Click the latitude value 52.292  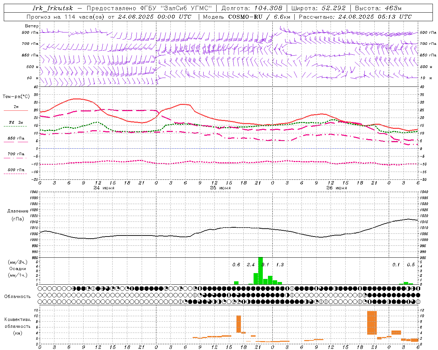click(334, 8)
